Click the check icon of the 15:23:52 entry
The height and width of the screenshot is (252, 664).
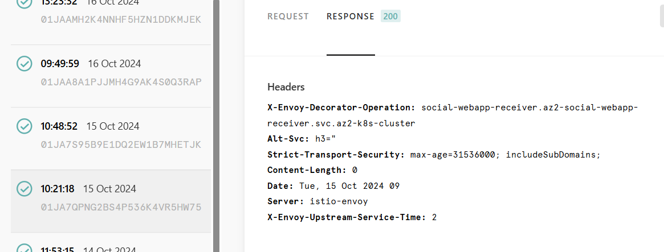(24, 3)
